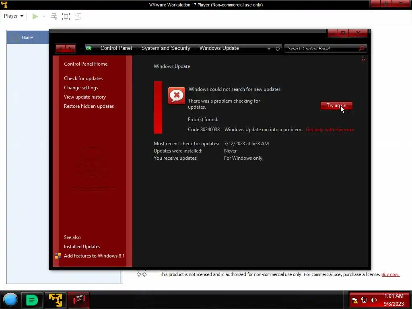Expand the power options arrow

coord(44,16)
